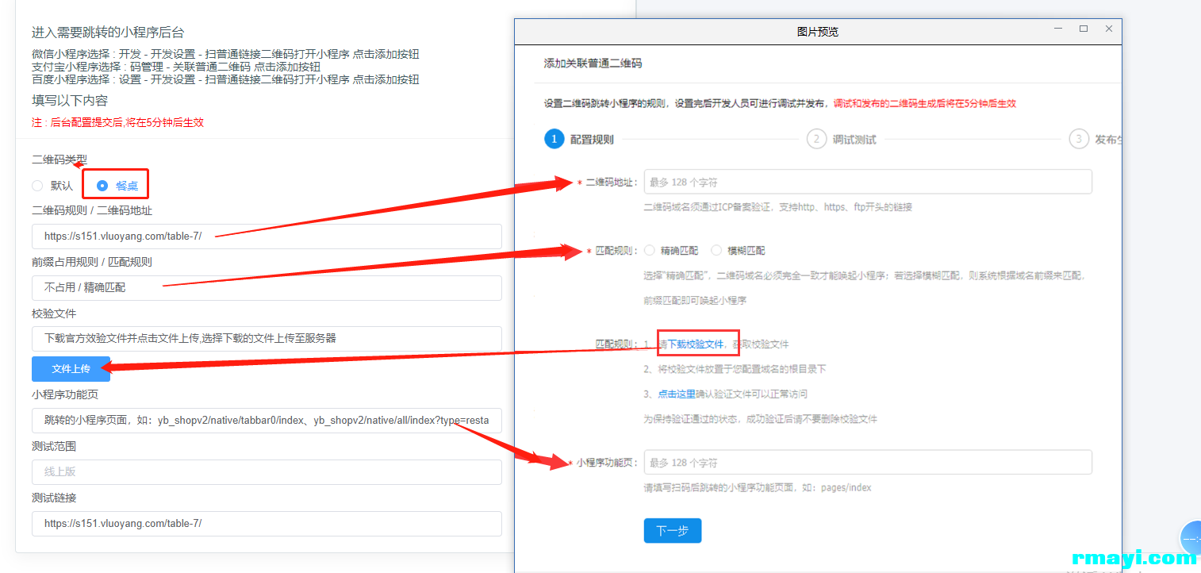Click the 二维码地址 input in the preview
The height and width of the screenshot is (573, 1201).
(867, 182)
